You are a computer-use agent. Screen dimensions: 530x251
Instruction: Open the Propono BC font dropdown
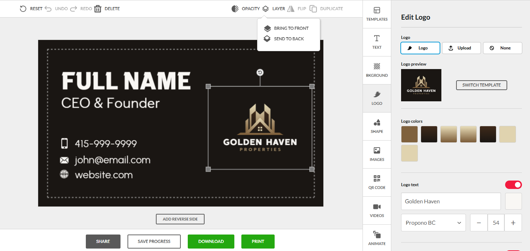pyautogui.click(x=433, y=223)
